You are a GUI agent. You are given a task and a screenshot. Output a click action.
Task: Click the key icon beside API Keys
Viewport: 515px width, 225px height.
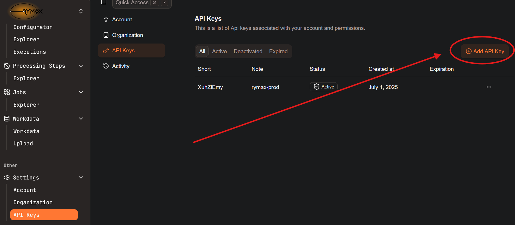[x=106, y=51]
